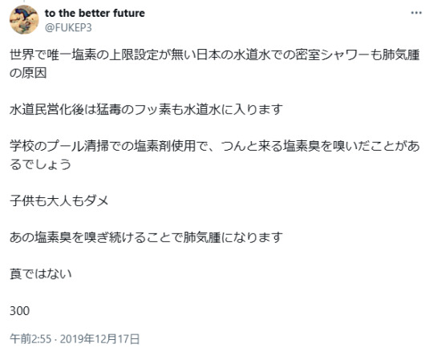433x356 pixels.
Task: Click 肺気腫になります at the end of the line
Action: tap(233, 237)
